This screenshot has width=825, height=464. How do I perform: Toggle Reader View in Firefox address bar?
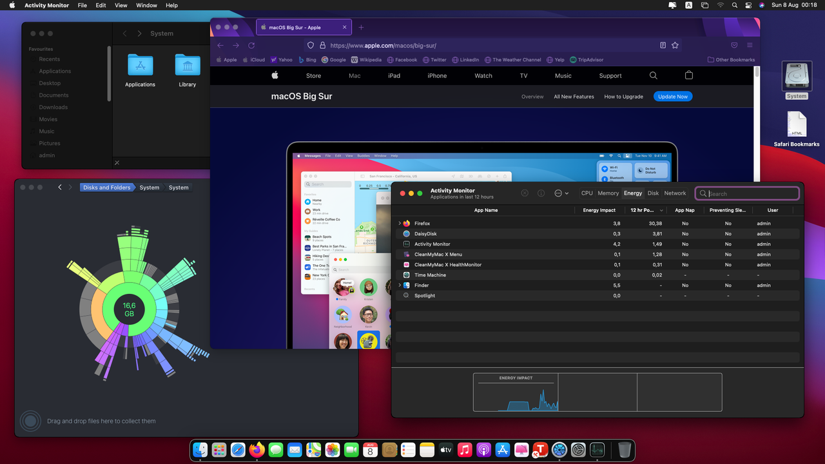[x=663, y=46]
